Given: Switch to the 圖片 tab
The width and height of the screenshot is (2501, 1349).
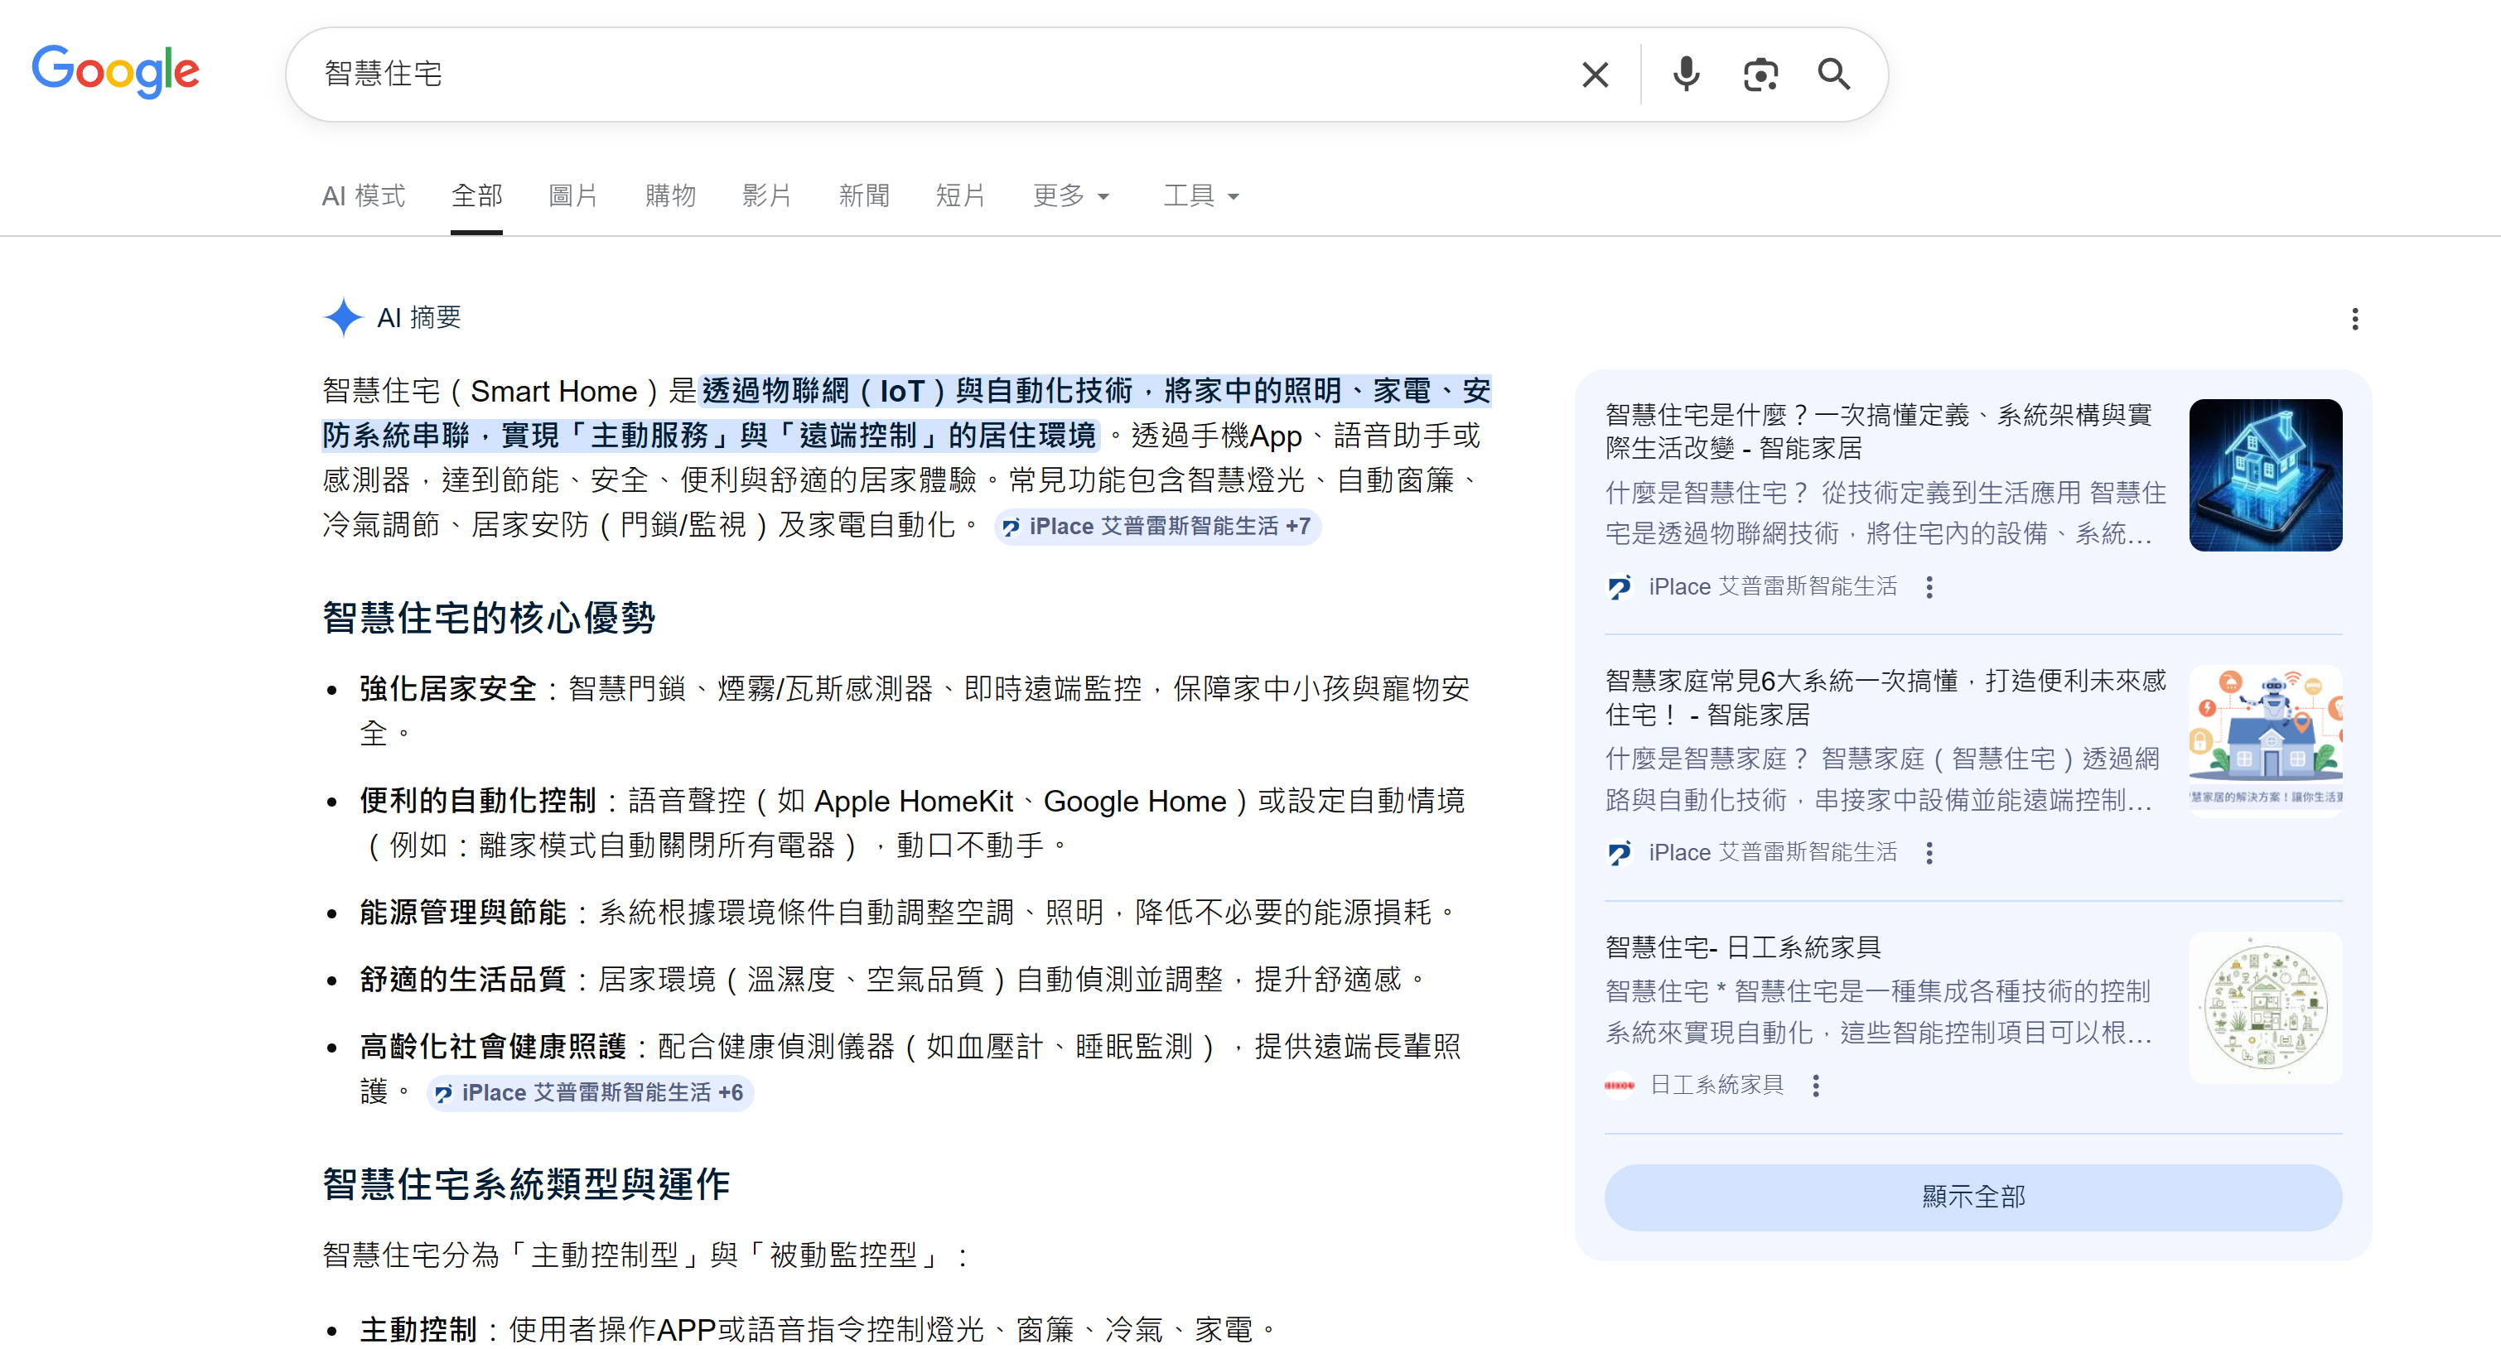Looking at the screenshot, I should click(x=572, y=196).
